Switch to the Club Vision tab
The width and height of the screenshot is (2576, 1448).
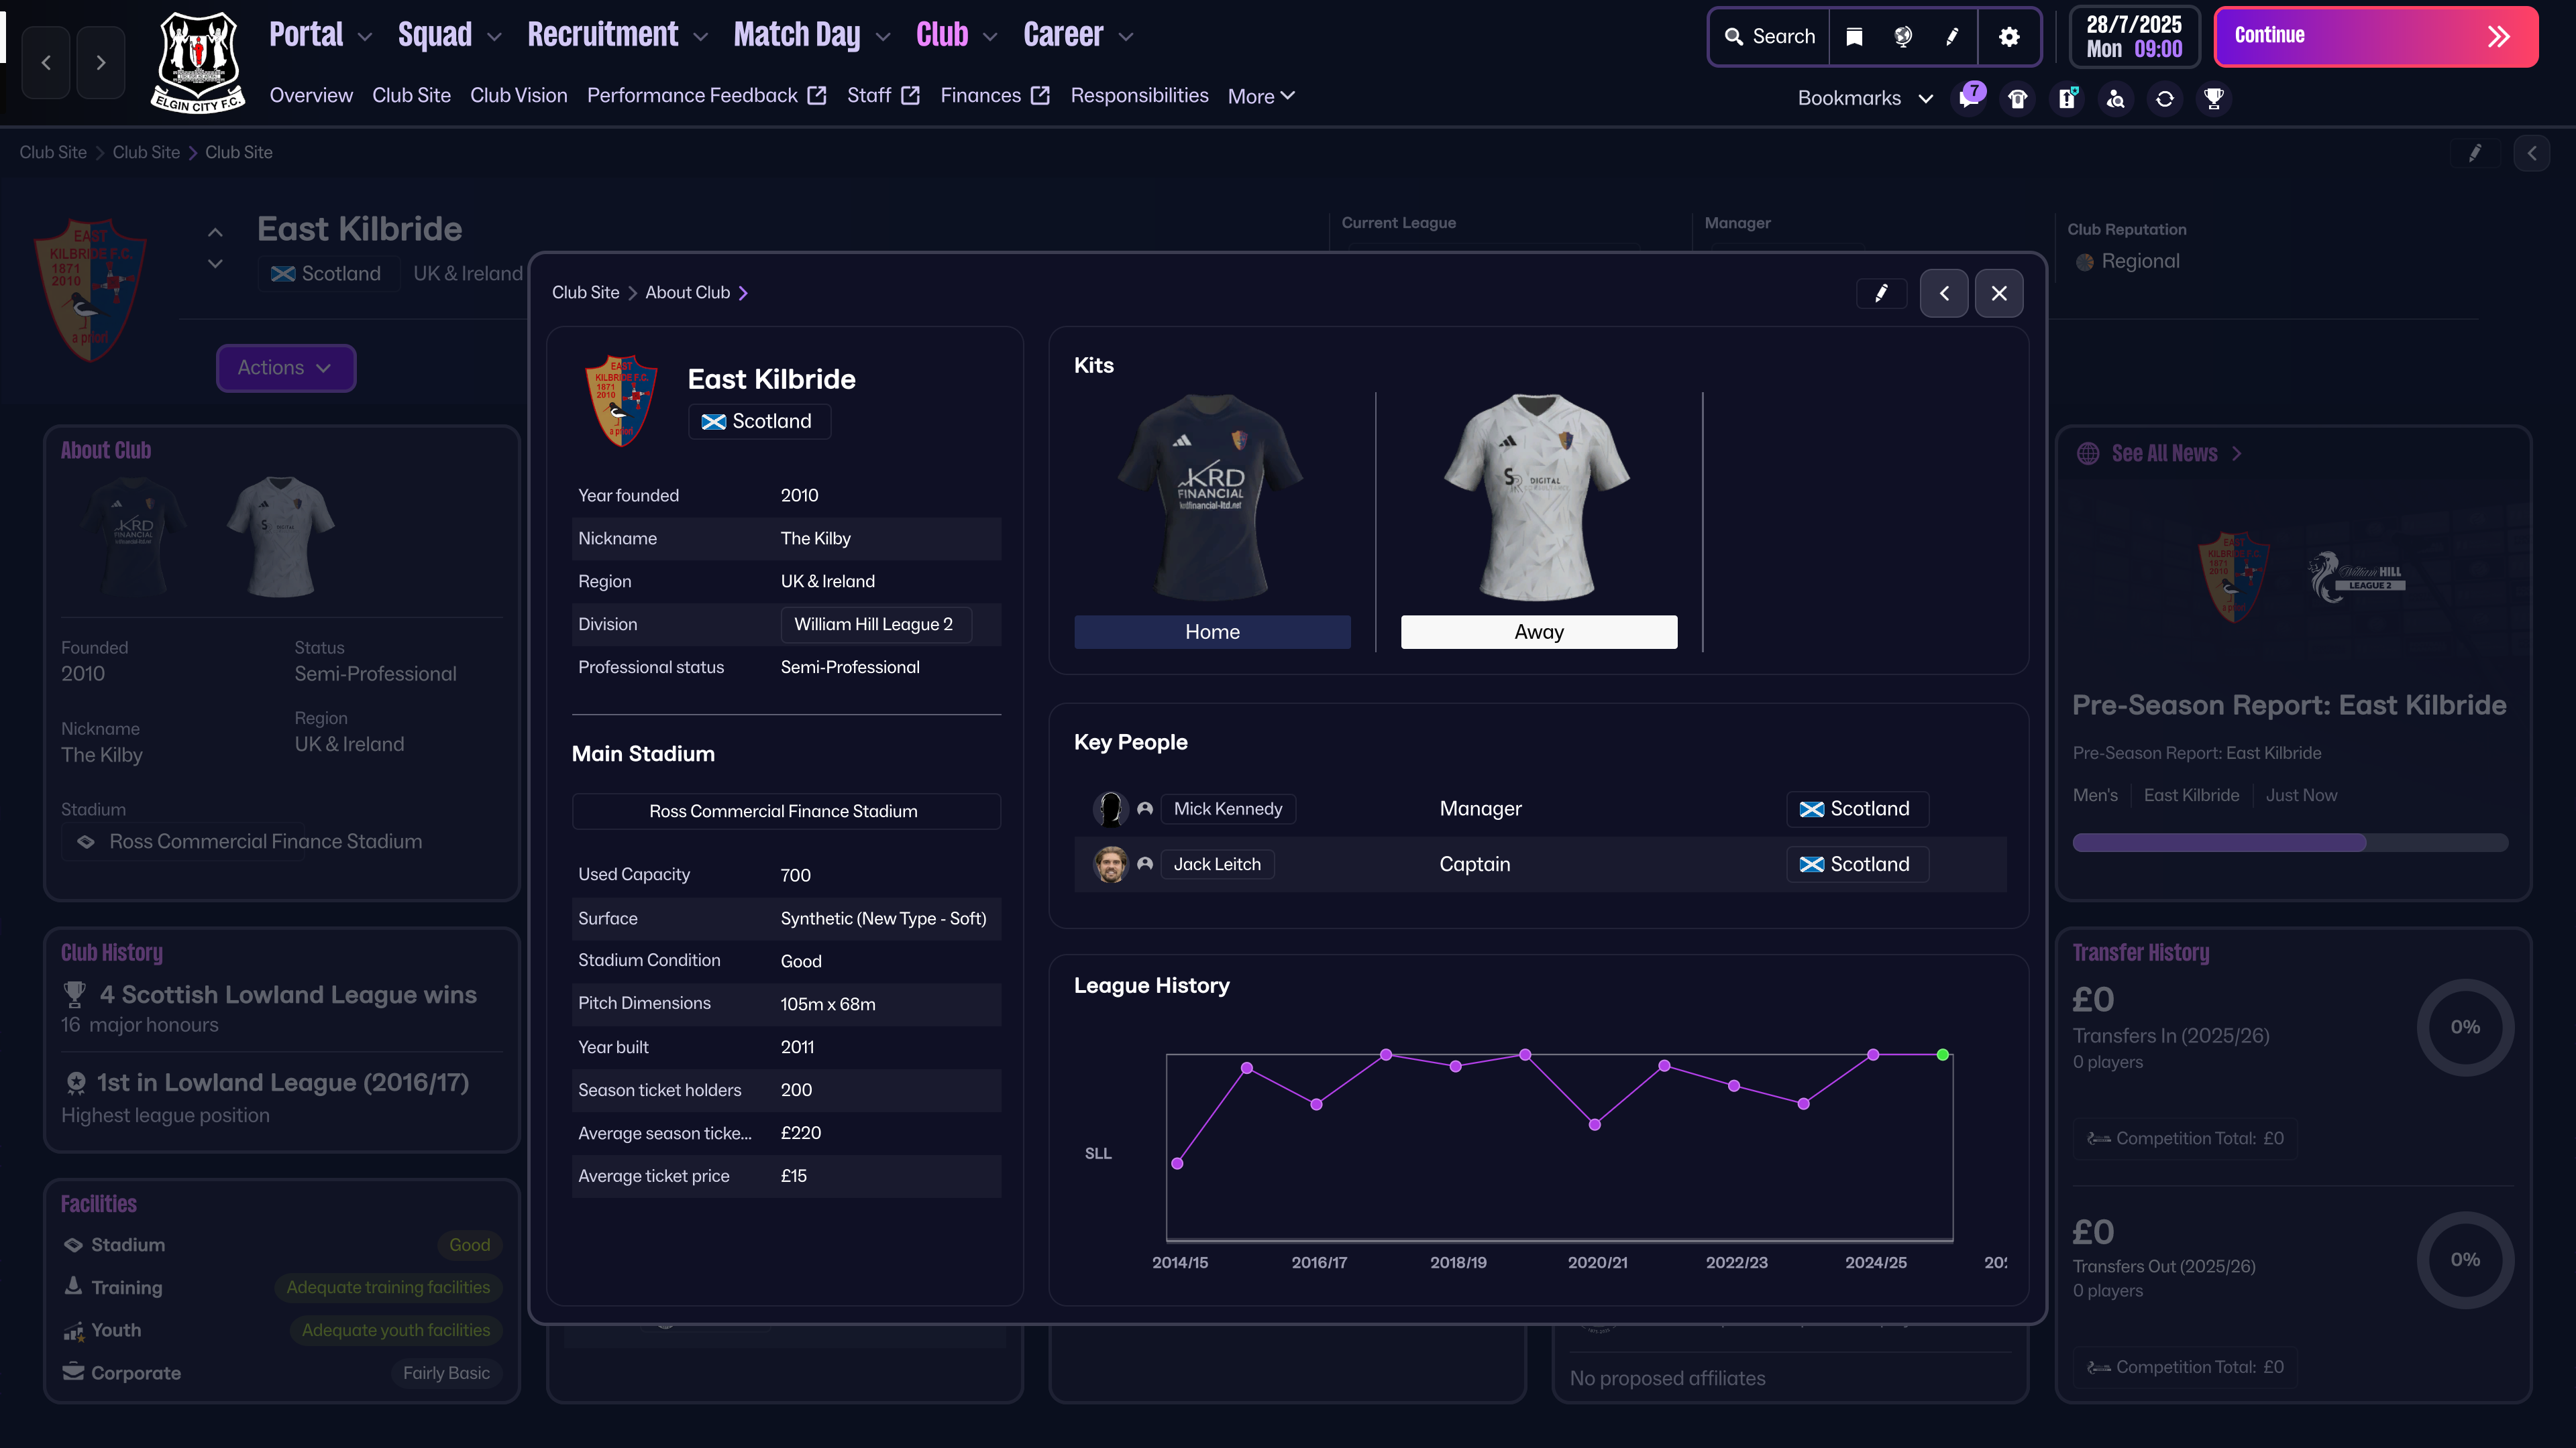pyautogui.click(x=518, y=96)
